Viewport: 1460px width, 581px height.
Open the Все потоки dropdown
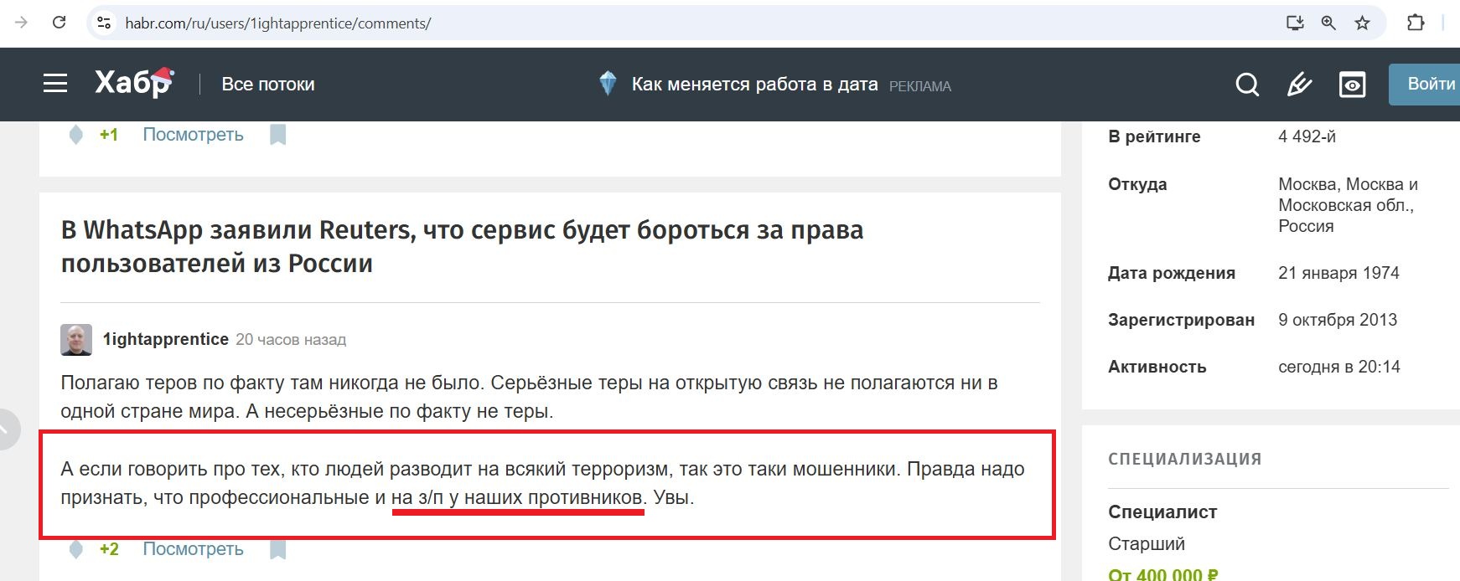coord(268,84)
